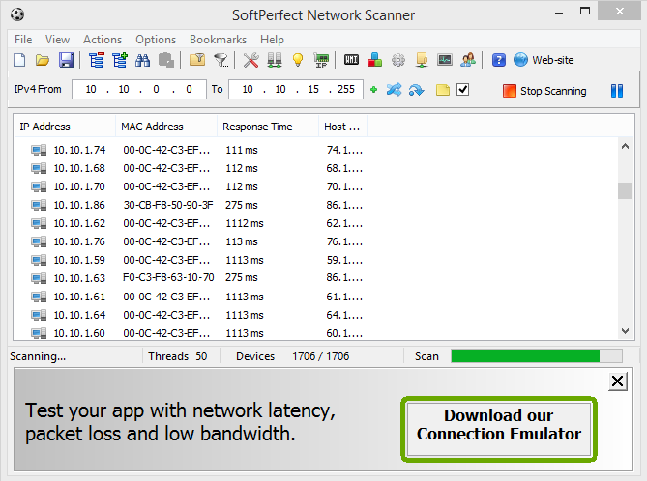Save results with the floppy disk icon
Screen dimensions: 647x481
66,60
